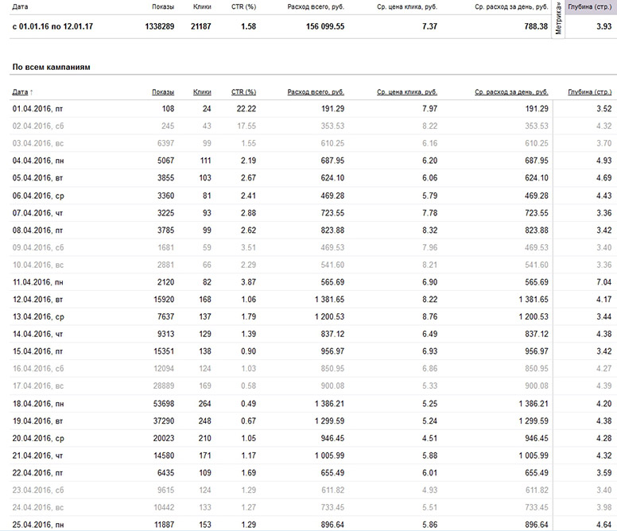Sort the table by underlined Клики header
Viewport: 617px width, 531px height.
pos(202,92)
